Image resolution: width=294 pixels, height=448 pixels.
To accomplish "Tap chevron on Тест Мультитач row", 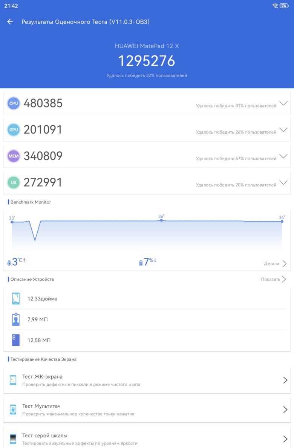I will pos(285,410).
